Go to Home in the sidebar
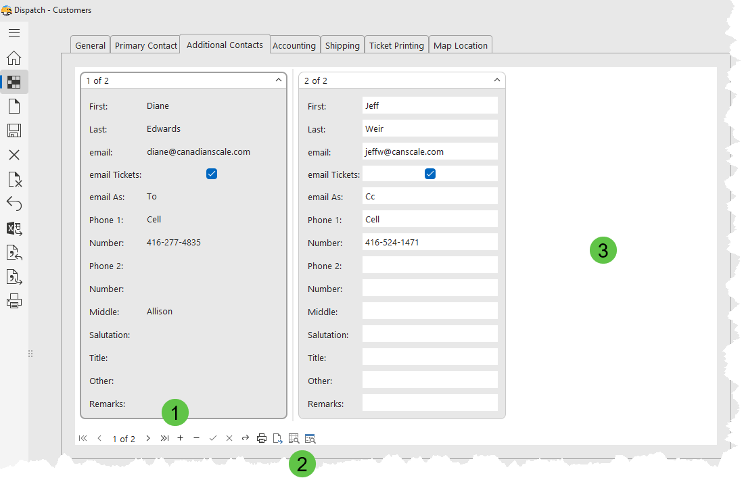Viewport: 744px width, 478px height. coord(14,57)
